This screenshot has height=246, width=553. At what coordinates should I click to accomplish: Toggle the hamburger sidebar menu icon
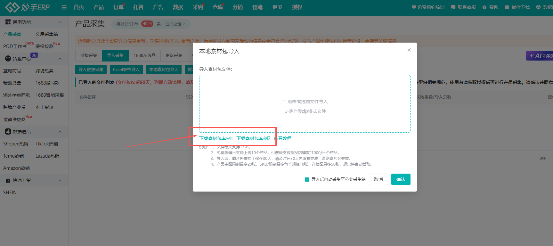64,7
